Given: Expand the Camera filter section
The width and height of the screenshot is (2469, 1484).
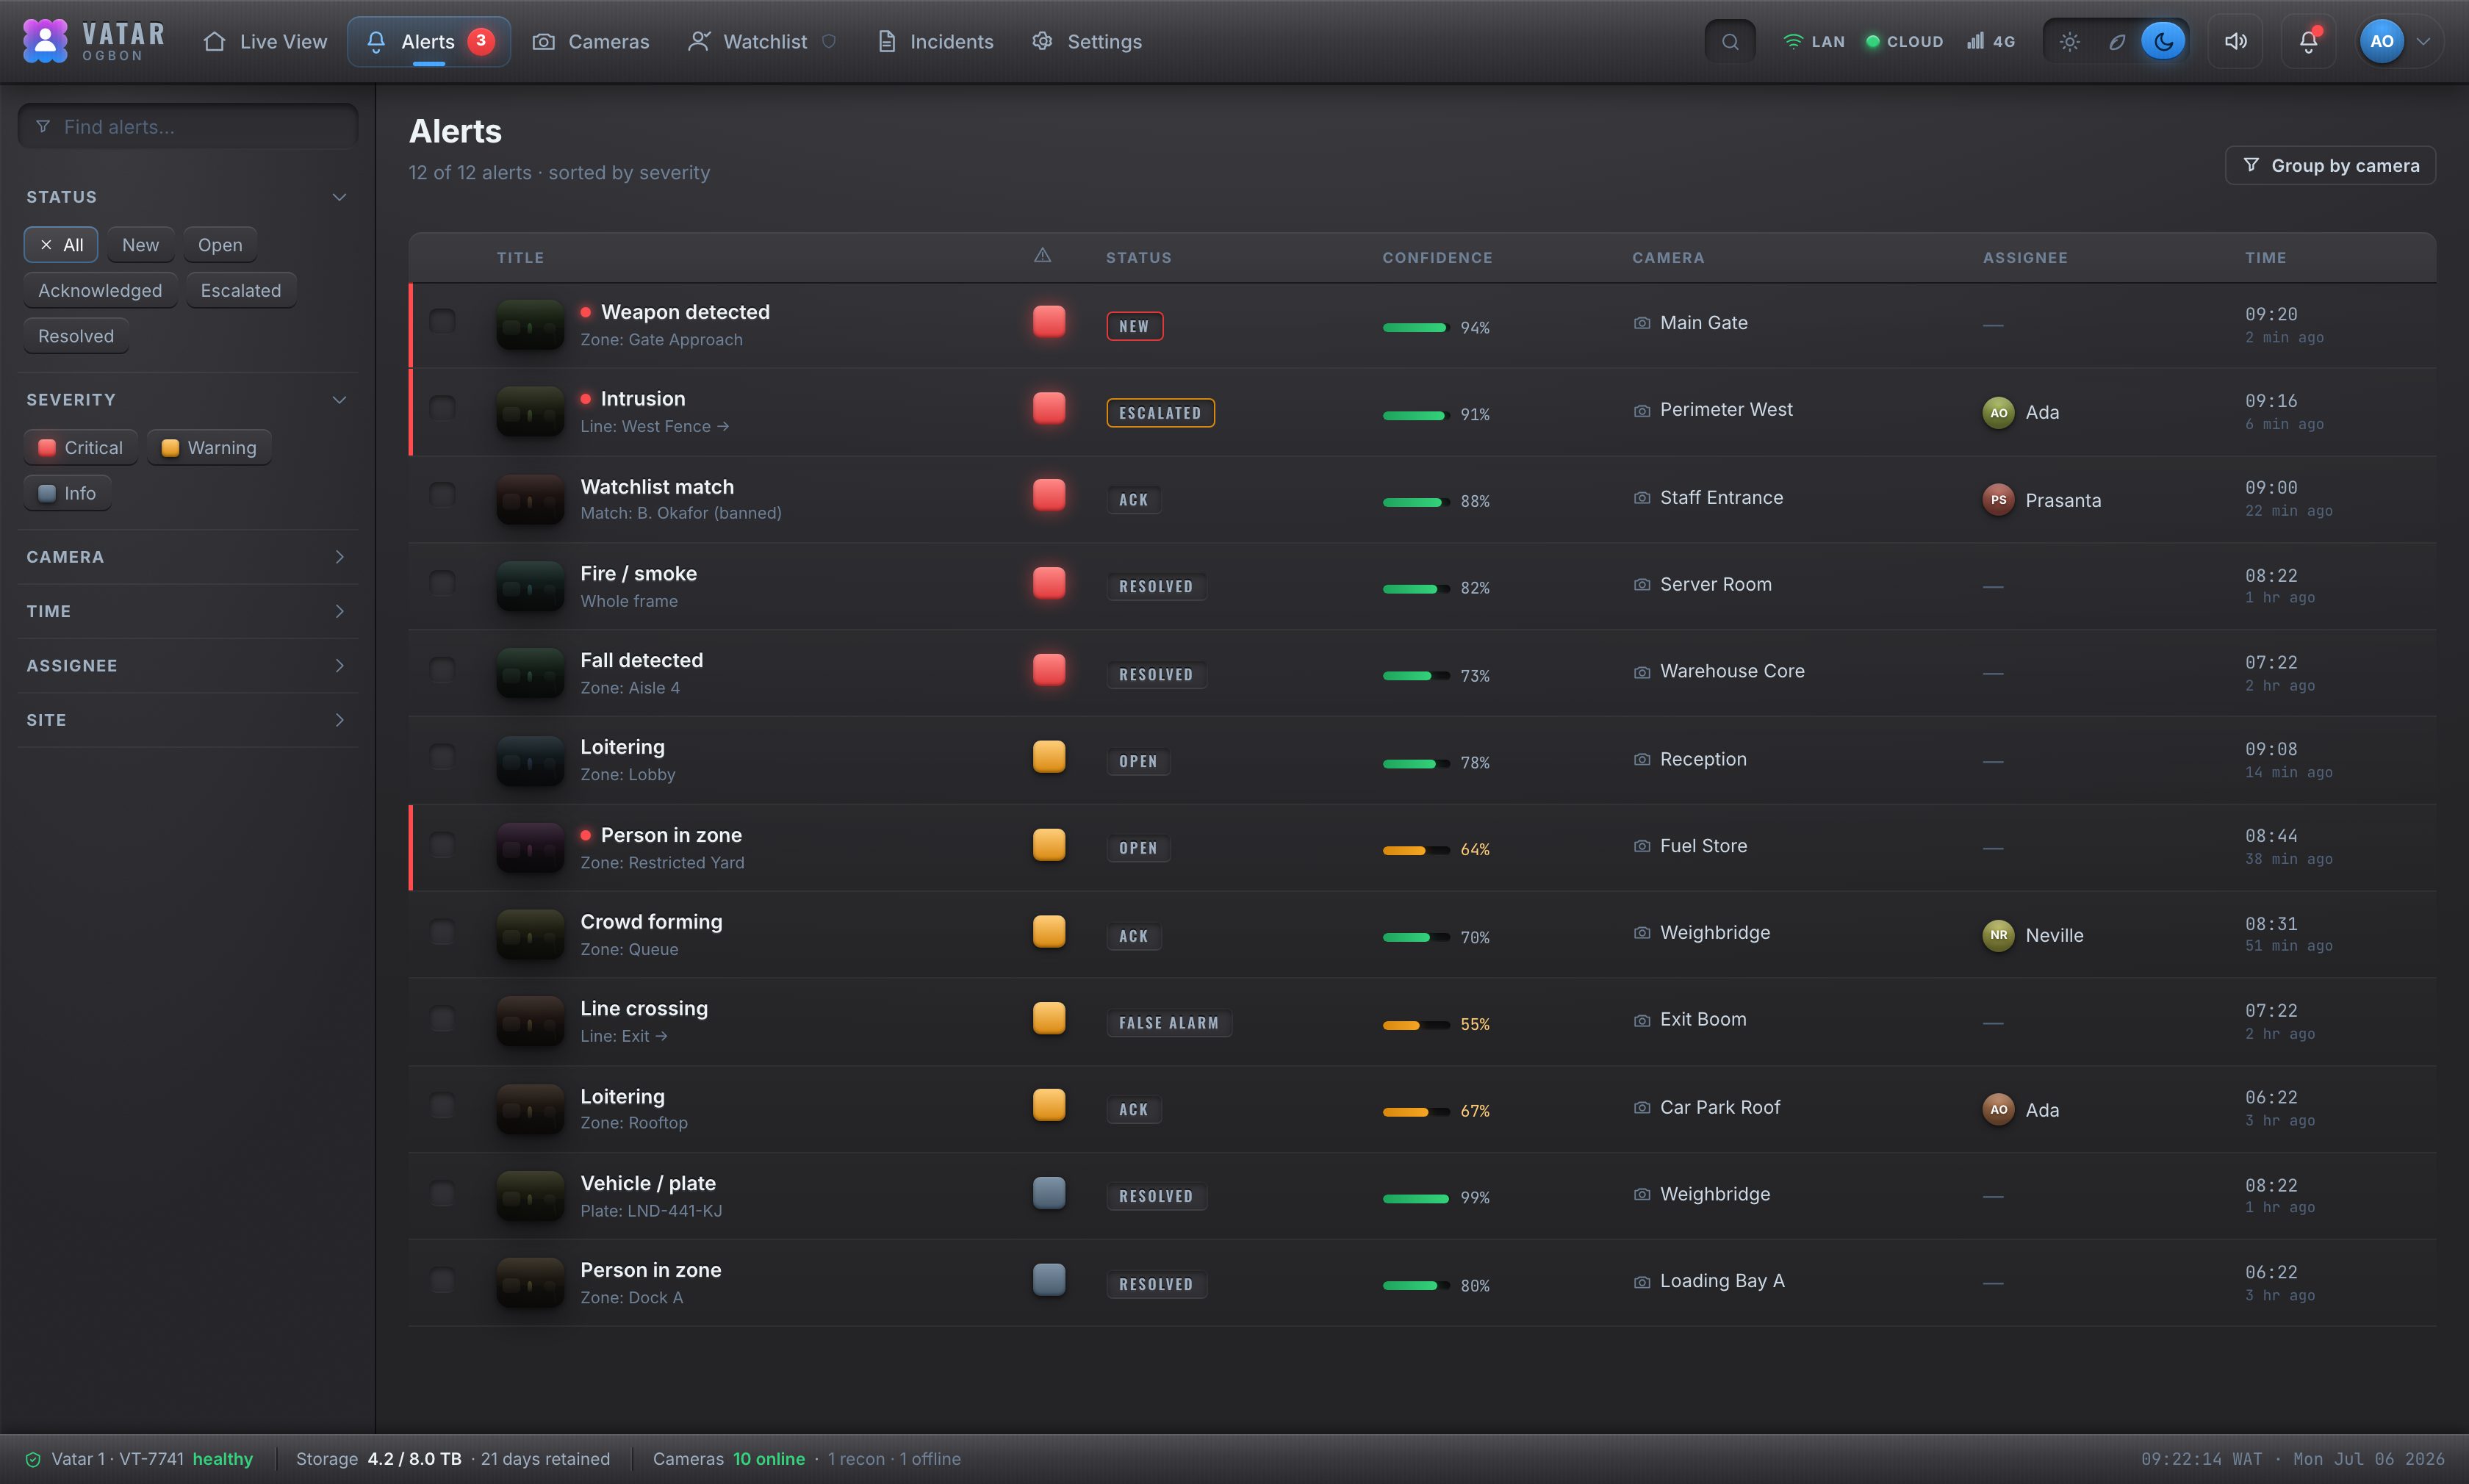Looking at the screenshot, I should (x=188, y=557).
